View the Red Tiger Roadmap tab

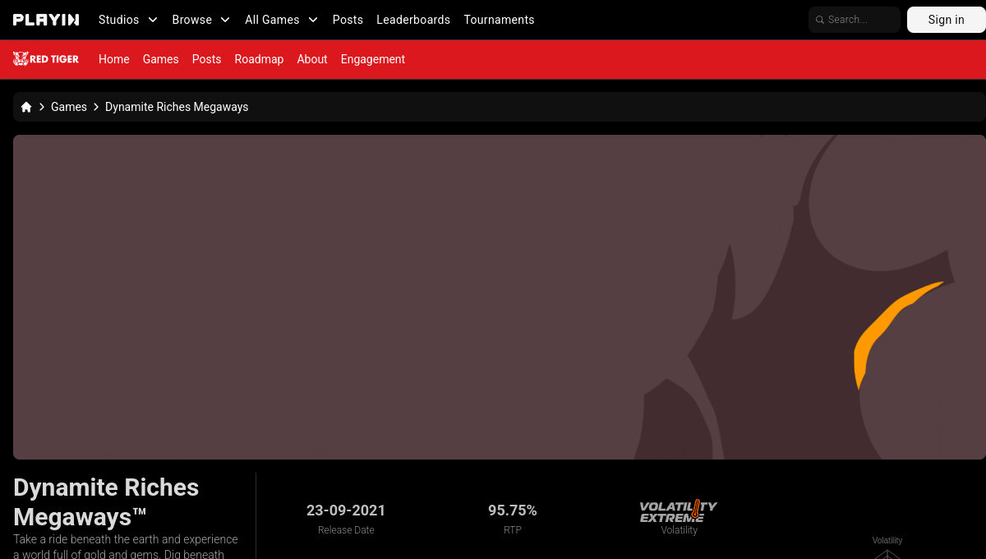click(x=259, y=59)
